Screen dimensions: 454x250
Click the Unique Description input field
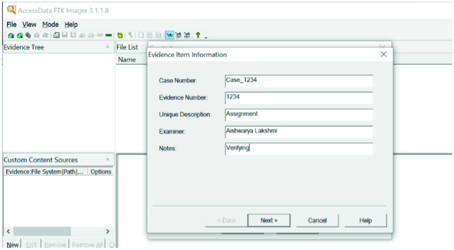click(299, 115)
